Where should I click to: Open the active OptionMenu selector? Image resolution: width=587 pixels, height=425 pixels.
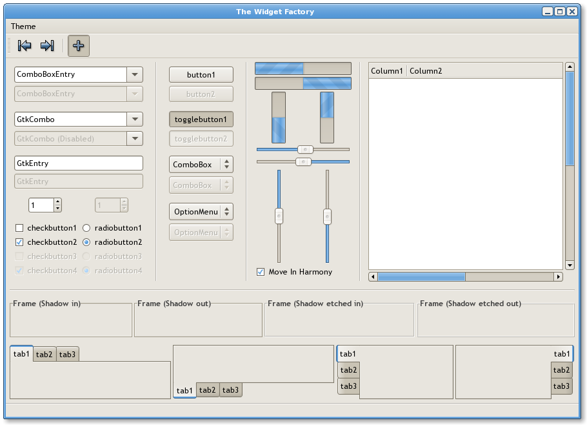pyautogui.click(x=201, y=212)
